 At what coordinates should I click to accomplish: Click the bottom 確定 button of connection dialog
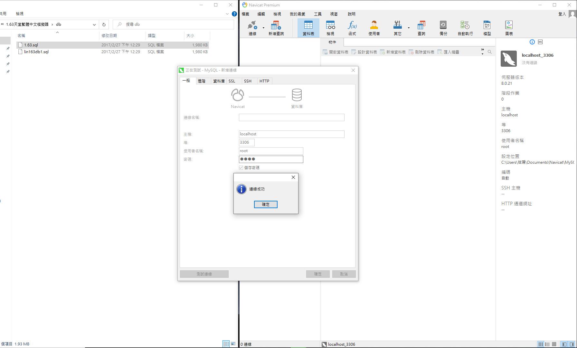point(318,274)
